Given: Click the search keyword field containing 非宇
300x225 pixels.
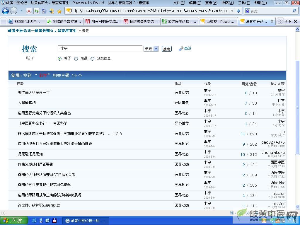Looking at the screenshot, I should (x=100, y=49).
